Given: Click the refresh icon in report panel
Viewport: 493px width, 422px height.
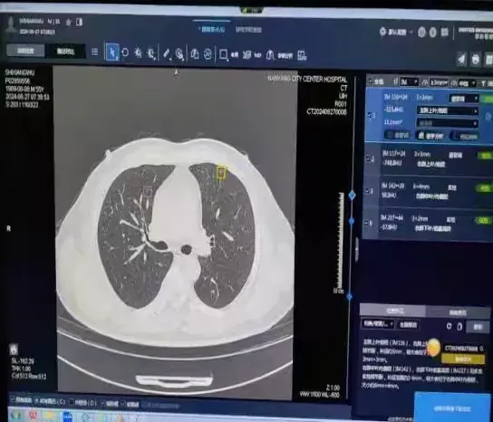Looking at the screenshot, I should click(449, 326).
